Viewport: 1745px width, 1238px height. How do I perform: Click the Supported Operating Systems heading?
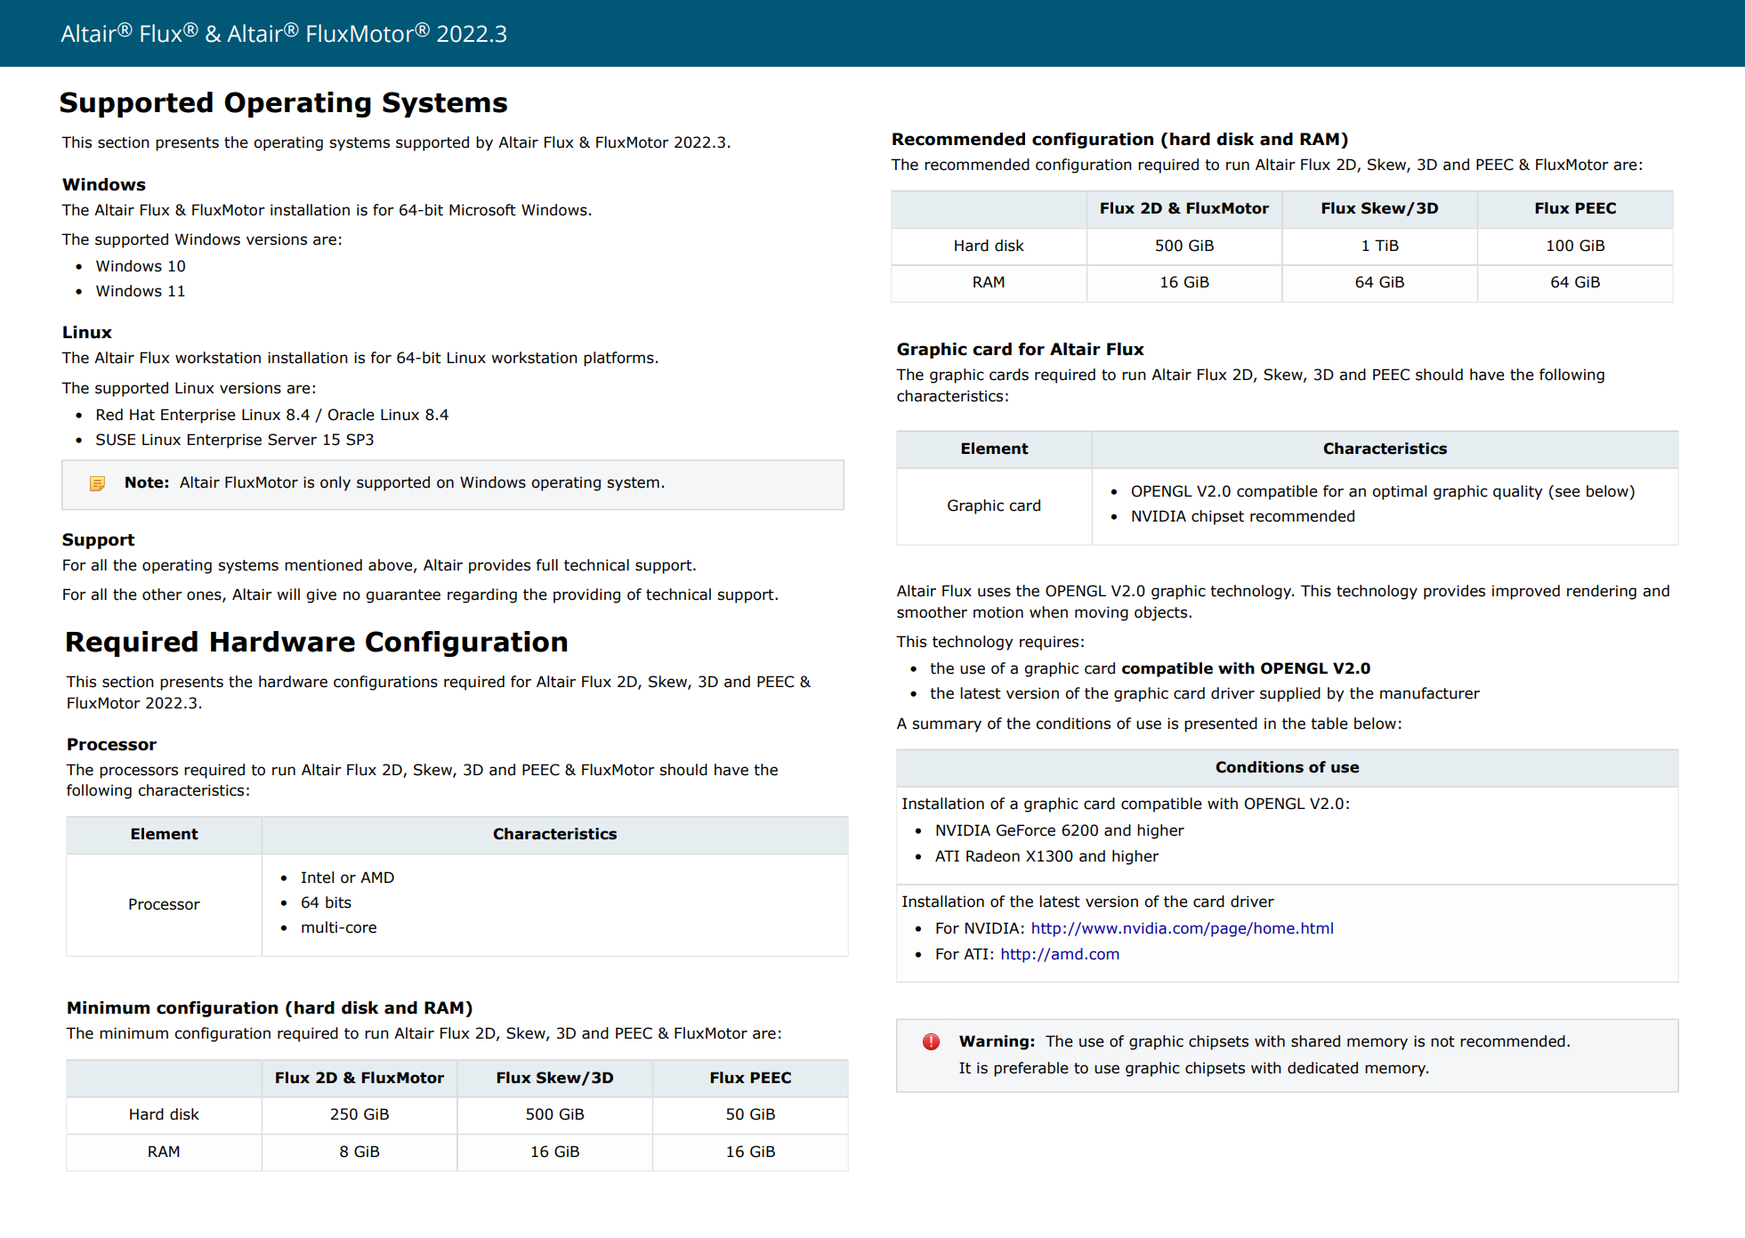coord(283,102)
